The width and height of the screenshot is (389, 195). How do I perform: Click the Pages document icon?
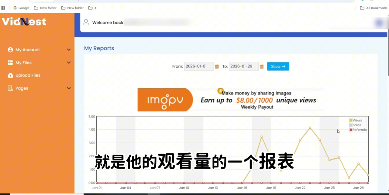pos(10,88)
